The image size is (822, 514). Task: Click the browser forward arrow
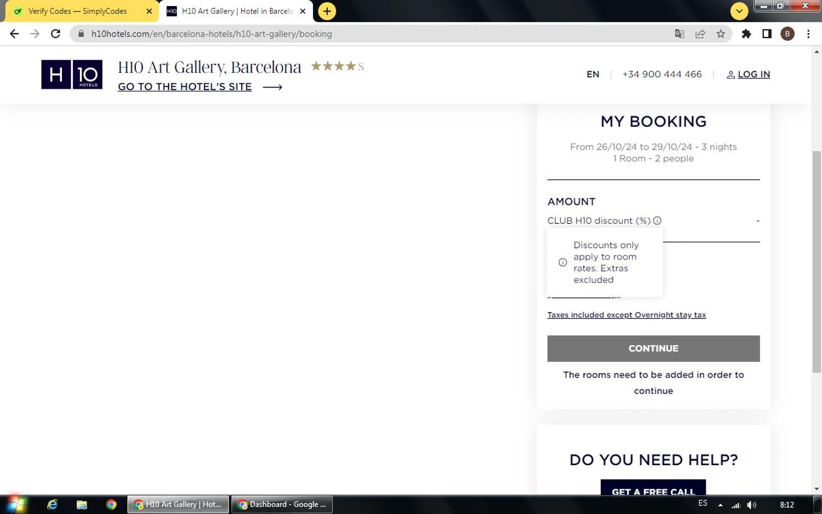(35, 34)
